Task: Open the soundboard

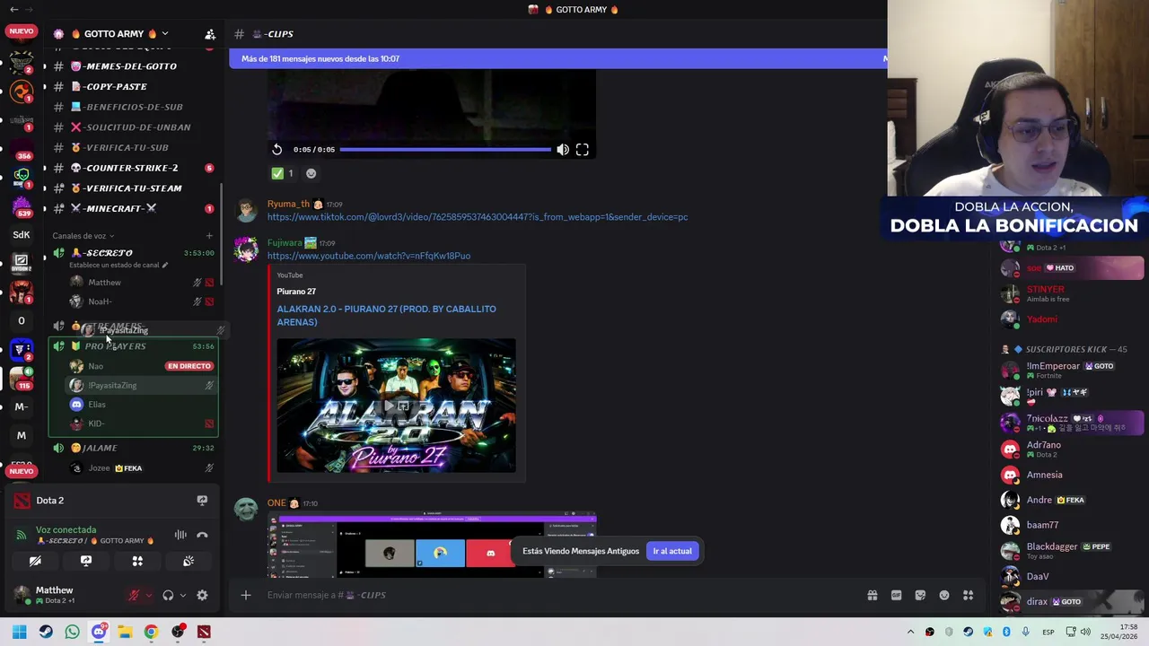Action: (189, 561)
